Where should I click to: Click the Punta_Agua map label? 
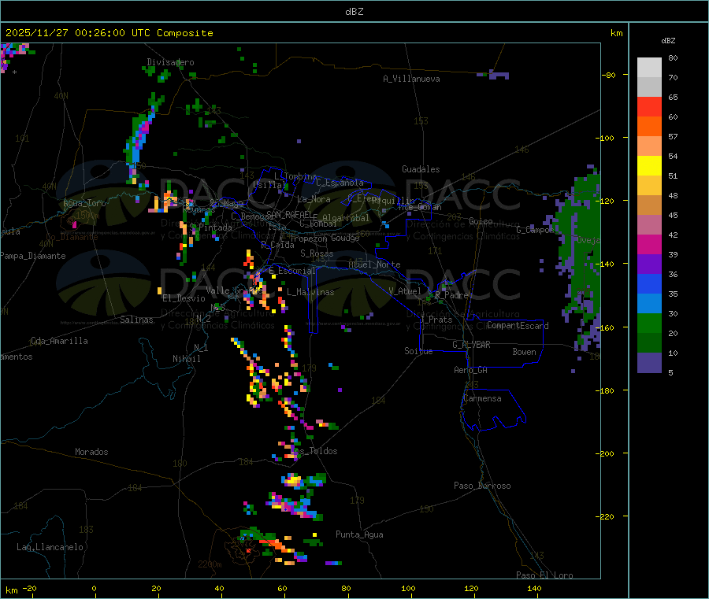(359, 534)
